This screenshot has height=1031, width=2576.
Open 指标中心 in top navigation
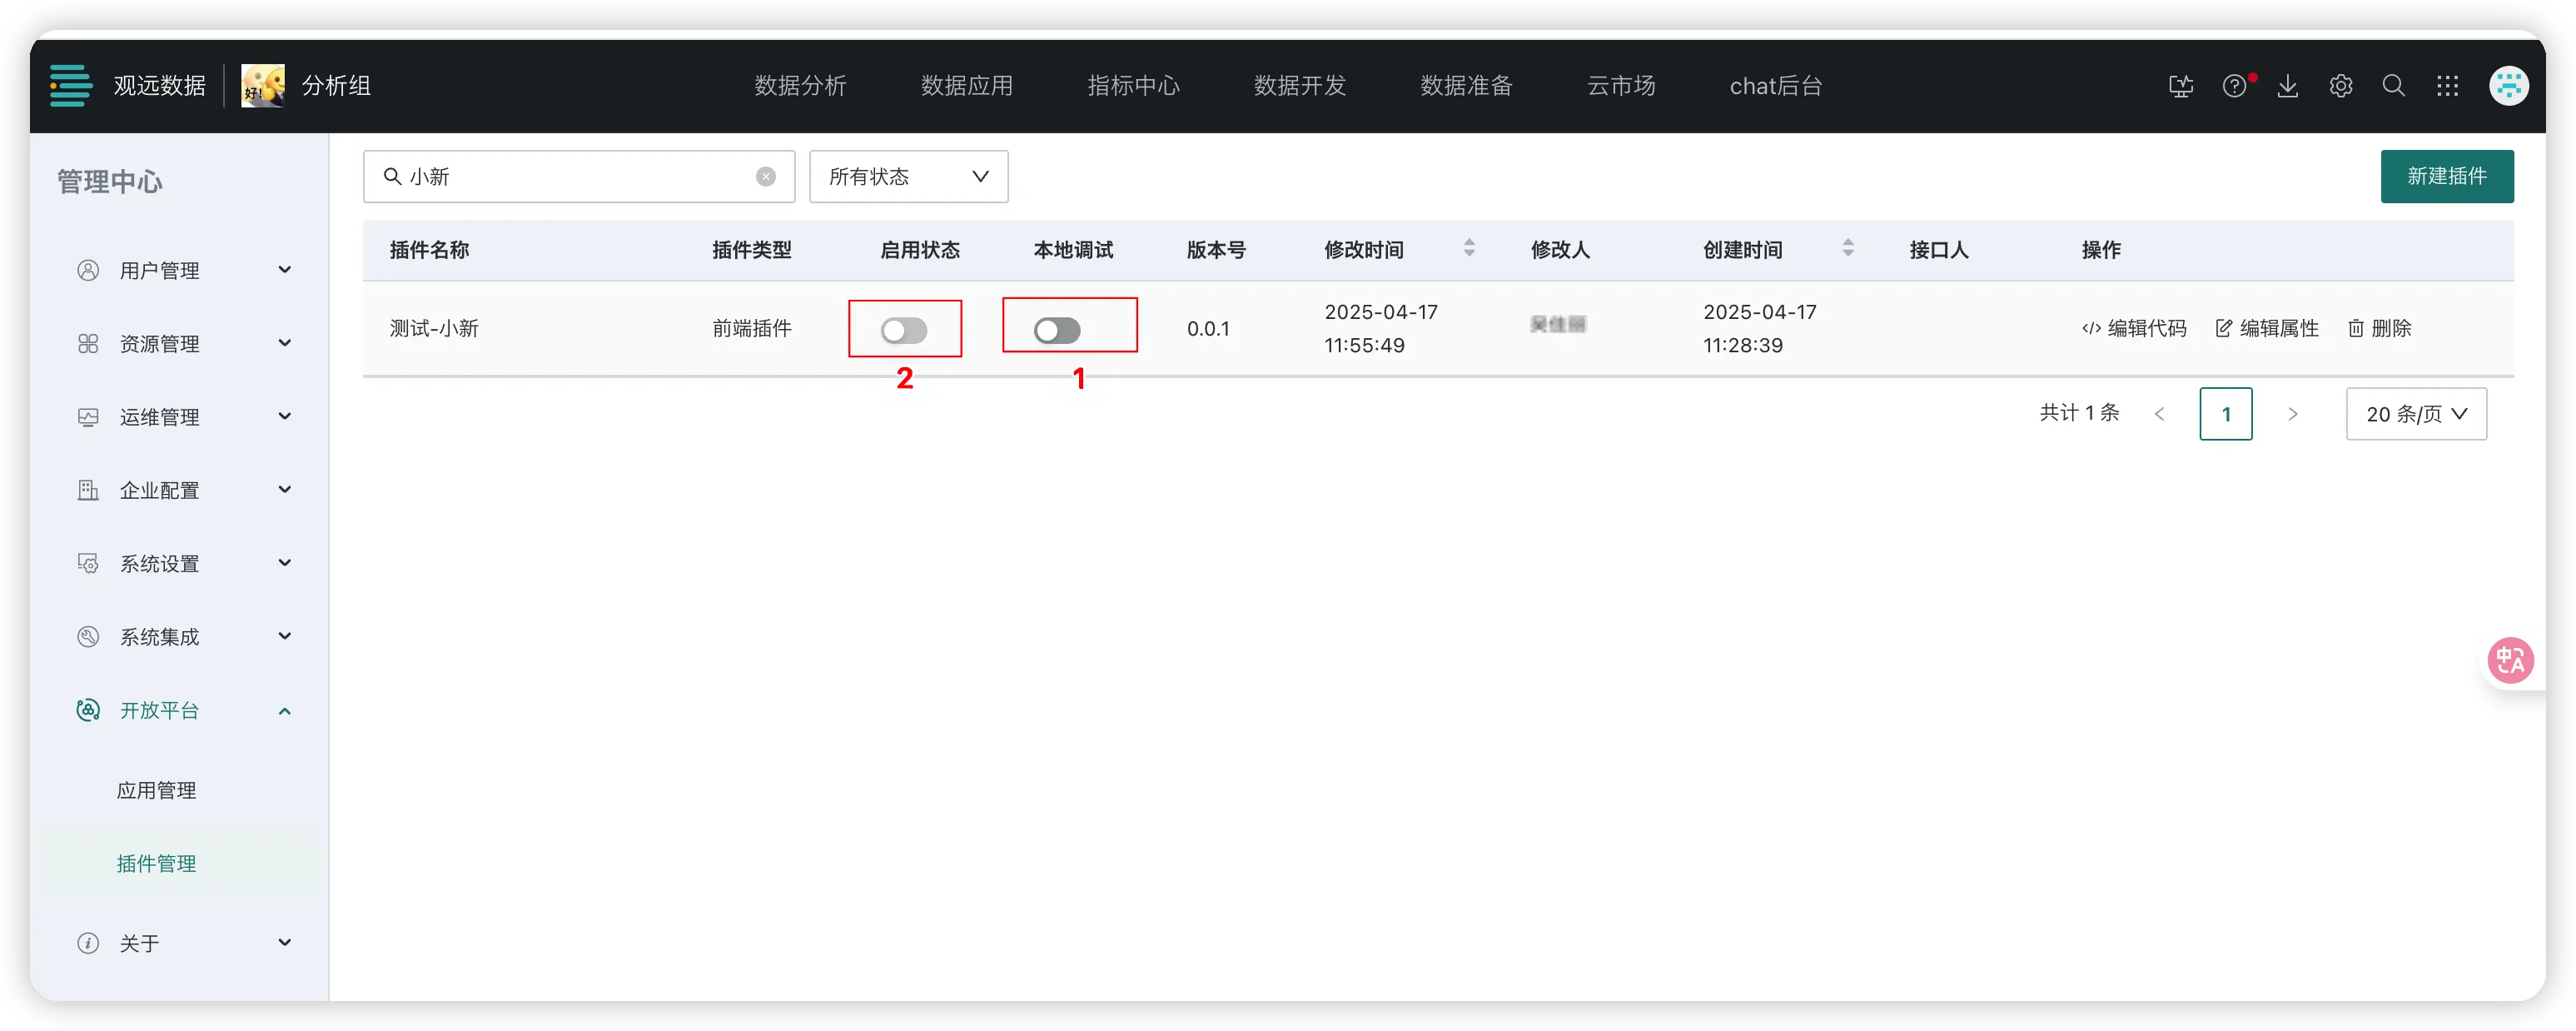click(x=1133, y=86)
